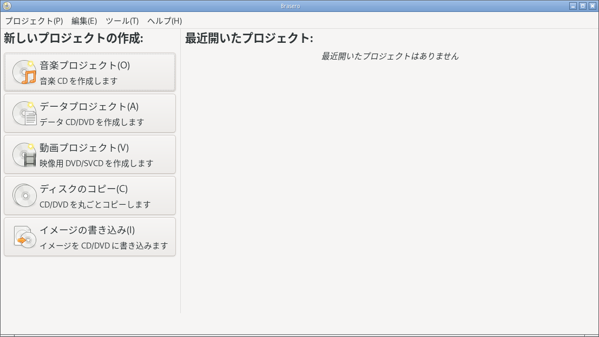Click the data project document disc icon
This screenshot has height=337, width=599.
[x=24, y=113]
